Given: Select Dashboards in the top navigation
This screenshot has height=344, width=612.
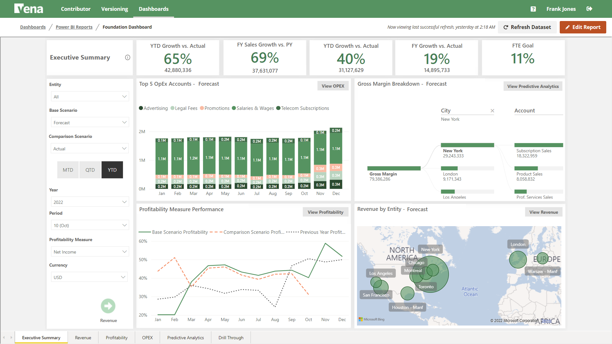Looking at the screenshot, I should [153, 9].
